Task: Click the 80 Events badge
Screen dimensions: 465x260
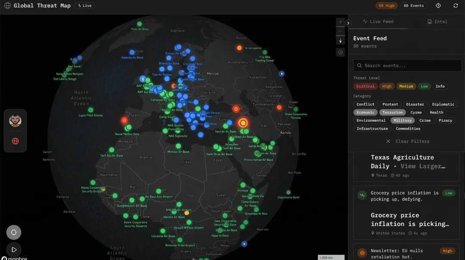Action: click(x=414, y=6)
